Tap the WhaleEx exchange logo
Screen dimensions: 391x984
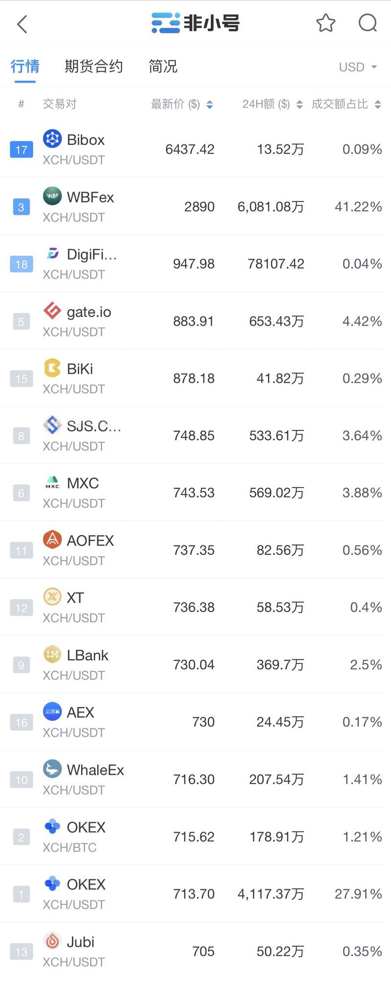[52, 769]
